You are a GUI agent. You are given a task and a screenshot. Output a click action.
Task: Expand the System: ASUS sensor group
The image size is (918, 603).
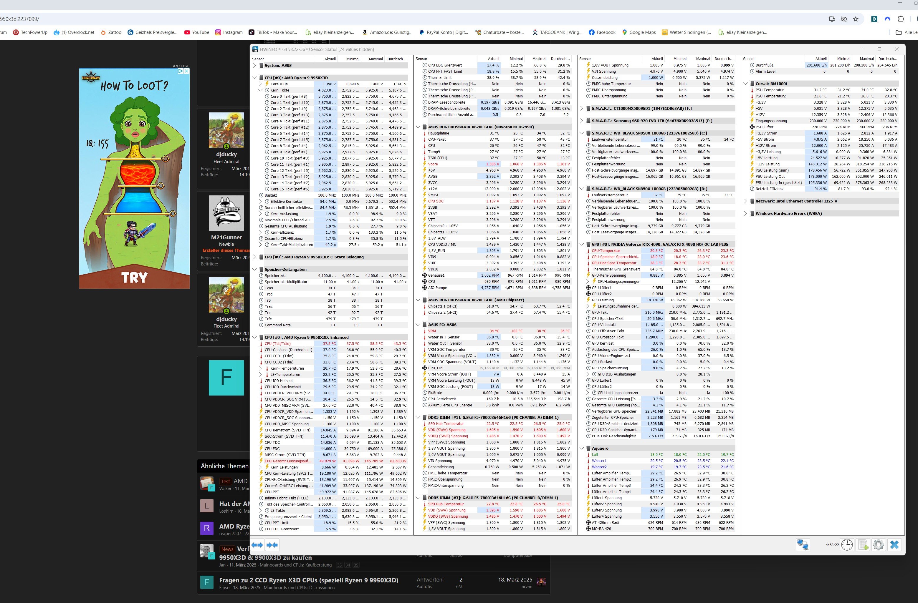point(254,66)
